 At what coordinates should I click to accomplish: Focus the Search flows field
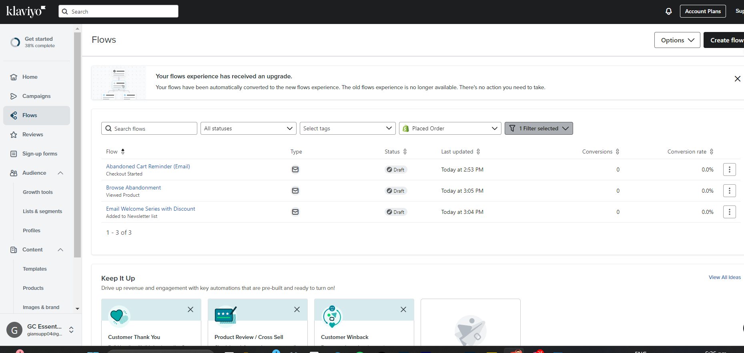click(149, 128)
